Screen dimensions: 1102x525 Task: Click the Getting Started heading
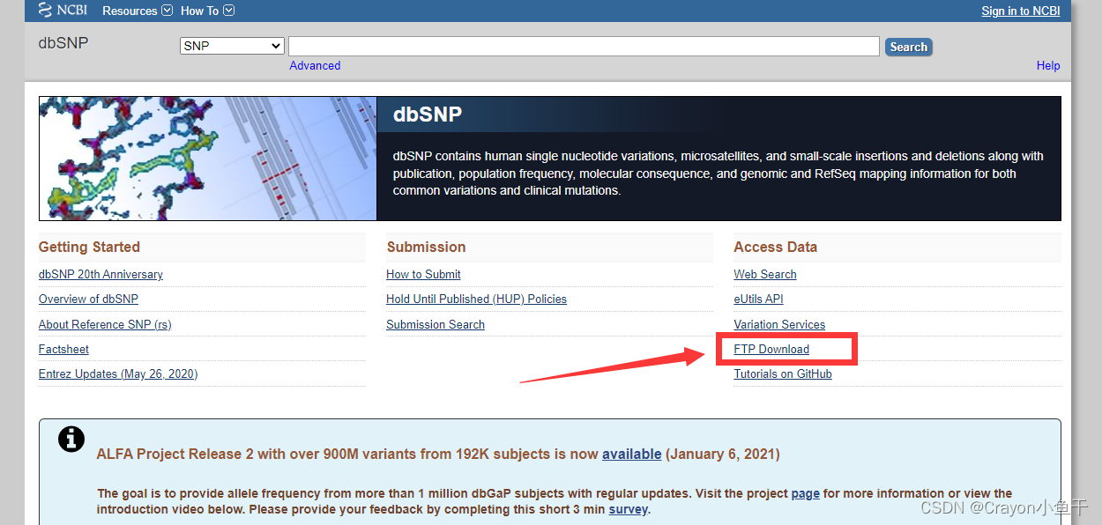[89, 247]
